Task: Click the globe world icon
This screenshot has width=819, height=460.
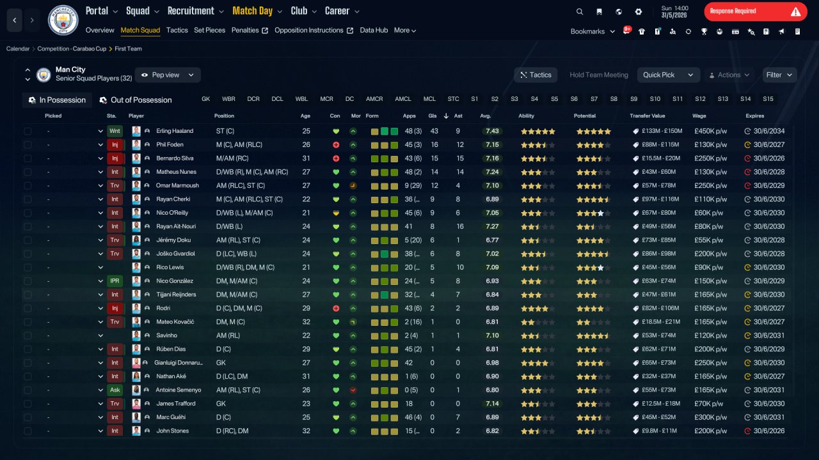Action: tap(619, 11)
